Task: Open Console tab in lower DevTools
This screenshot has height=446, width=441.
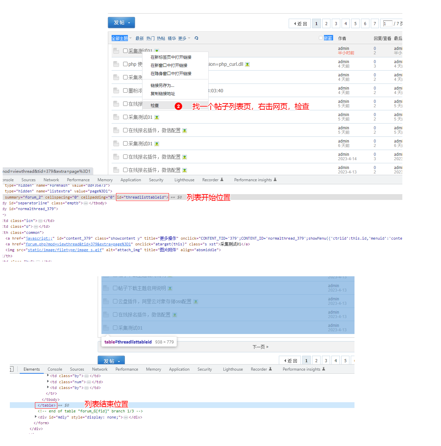Action: coord(55,369)
